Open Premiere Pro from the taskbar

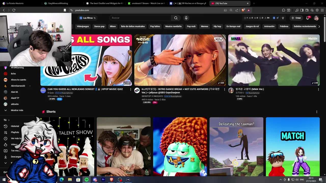(x=103, y=180)
